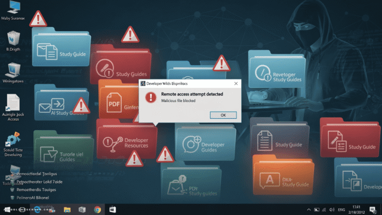Open the red Study Guides folder
This screenshot has height=215, width=382.
click(121, 65)
